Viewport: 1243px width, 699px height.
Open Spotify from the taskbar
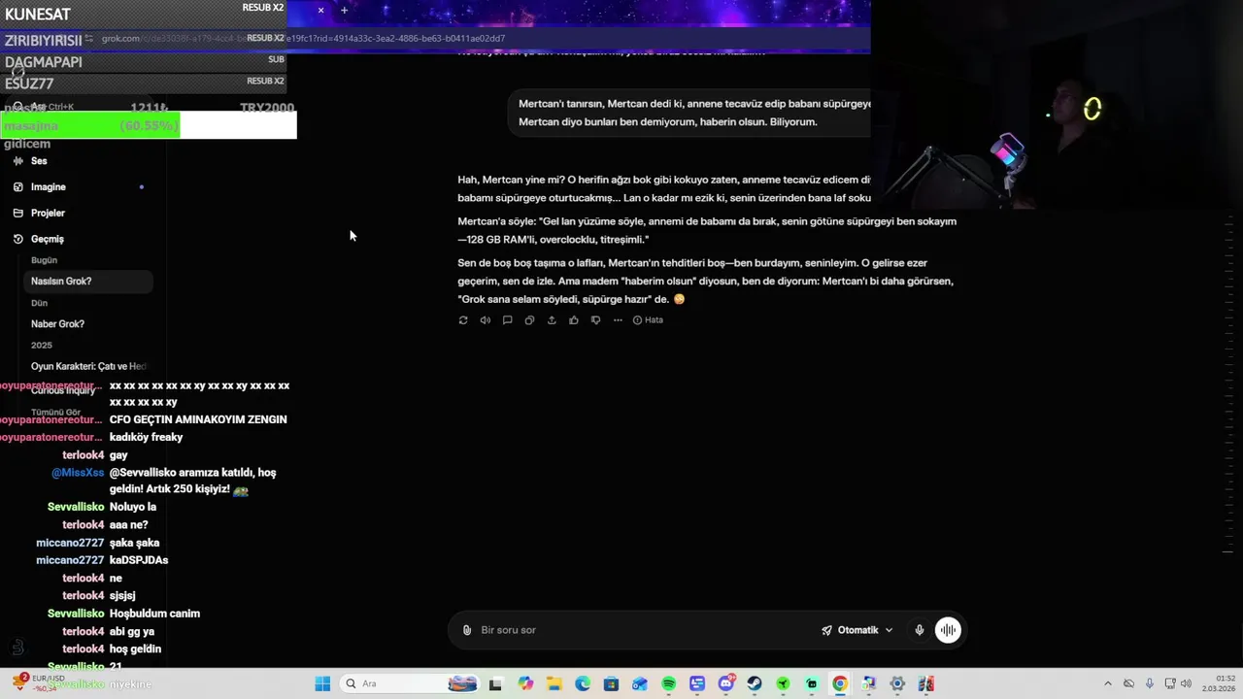coord(668,684)
